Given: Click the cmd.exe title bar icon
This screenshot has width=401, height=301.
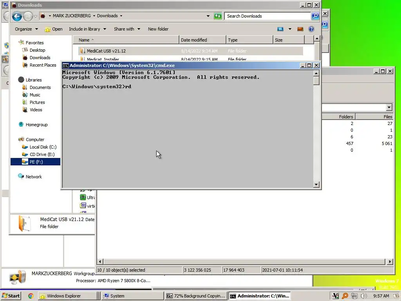Looking at the screenshot, I should [65, 65].
